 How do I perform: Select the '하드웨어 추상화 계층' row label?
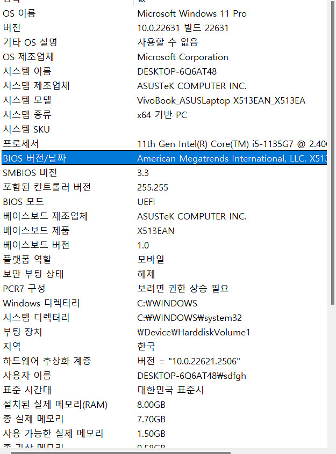click(x=47, y=361)
